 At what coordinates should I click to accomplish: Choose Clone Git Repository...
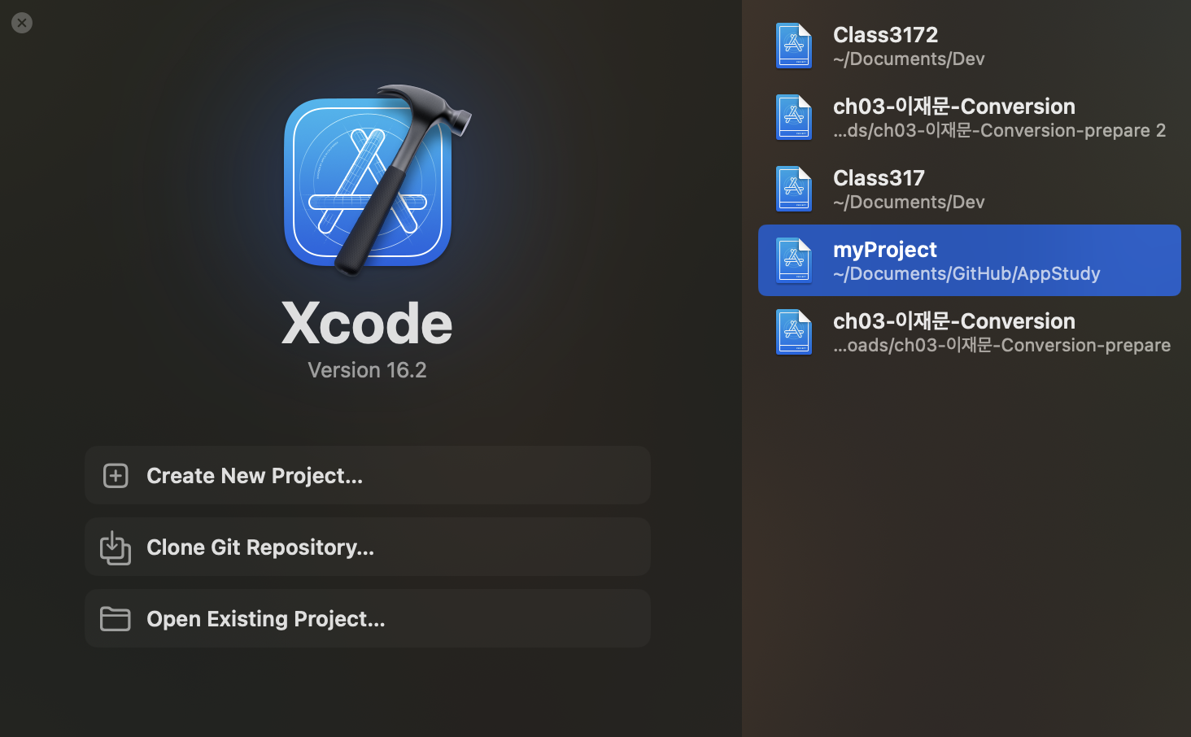pyautogui.click(x=368, y=547)
